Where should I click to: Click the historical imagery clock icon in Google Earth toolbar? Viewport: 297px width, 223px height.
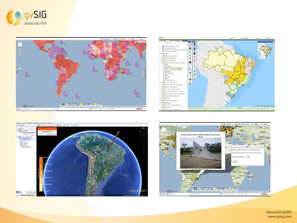[58, 125]
